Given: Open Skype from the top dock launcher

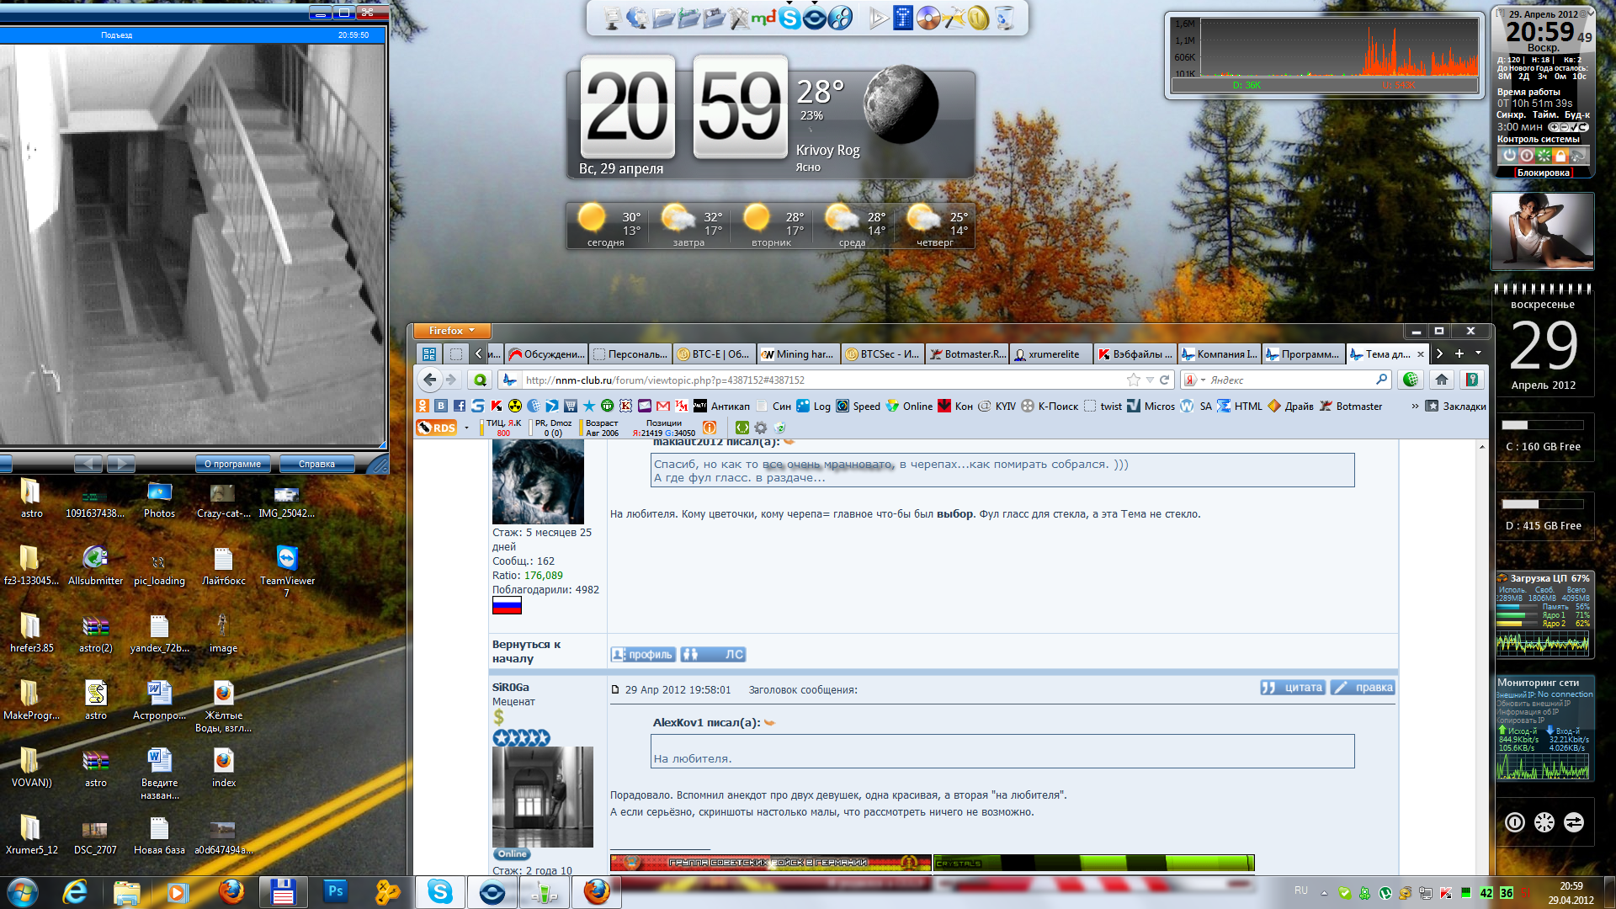Looking at the screenshot, I should pyautogui.click(x=789, y=18).
